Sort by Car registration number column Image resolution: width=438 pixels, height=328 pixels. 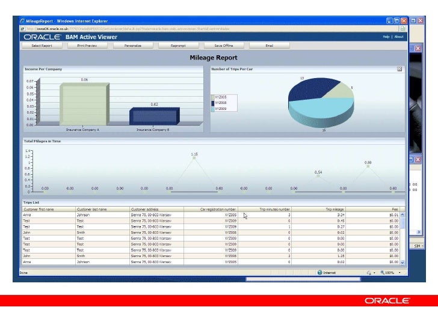click(211, 209)
